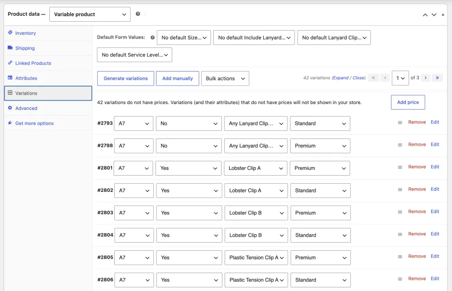Open Yes dropdown for variation #2804

point(189,235)
